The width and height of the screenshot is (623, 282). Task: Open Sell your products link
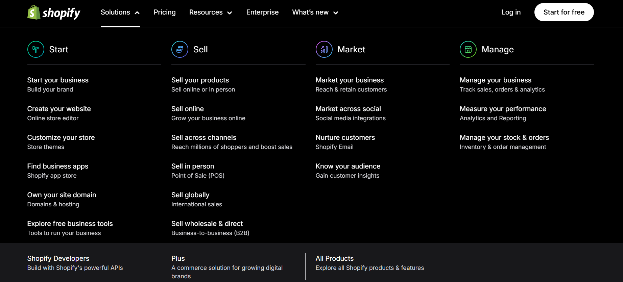tap(200, 80)
